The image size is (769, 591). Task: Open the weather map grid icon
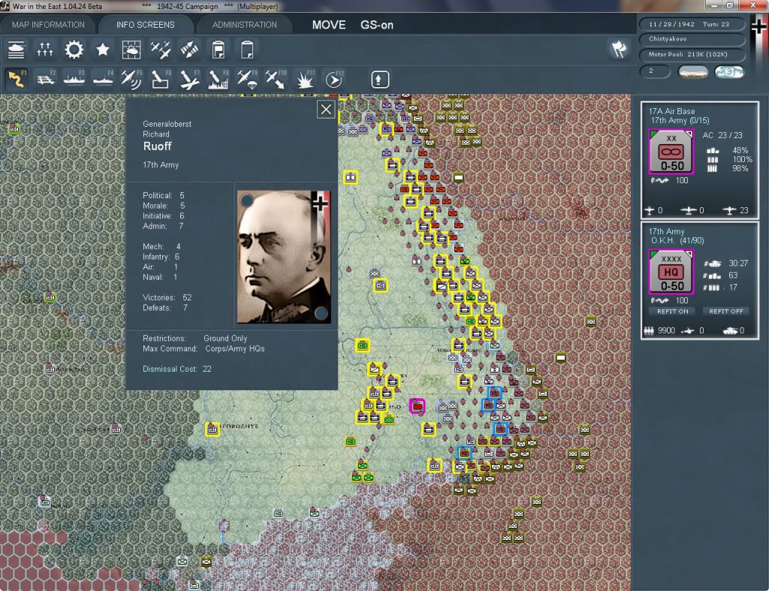click(x=131, y=50)
